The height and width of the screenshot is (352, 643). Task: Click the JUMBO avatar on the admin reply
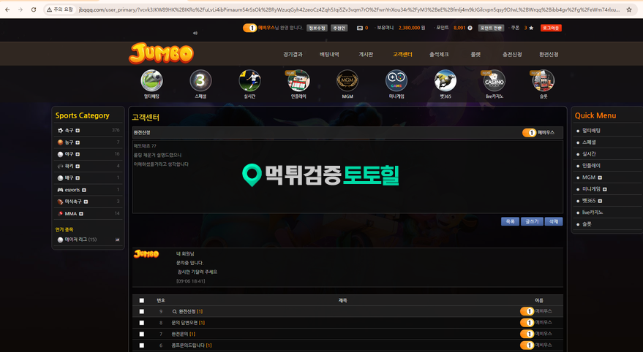(146, 254)
